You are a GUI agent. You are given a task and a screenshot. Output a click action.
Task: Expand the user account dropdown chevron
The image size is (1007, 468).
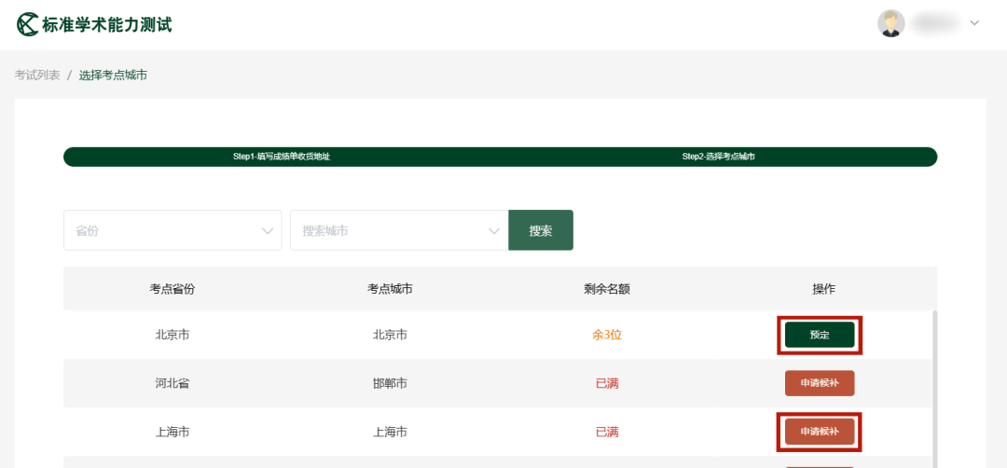pyautogui.click(x=974, y=23)
